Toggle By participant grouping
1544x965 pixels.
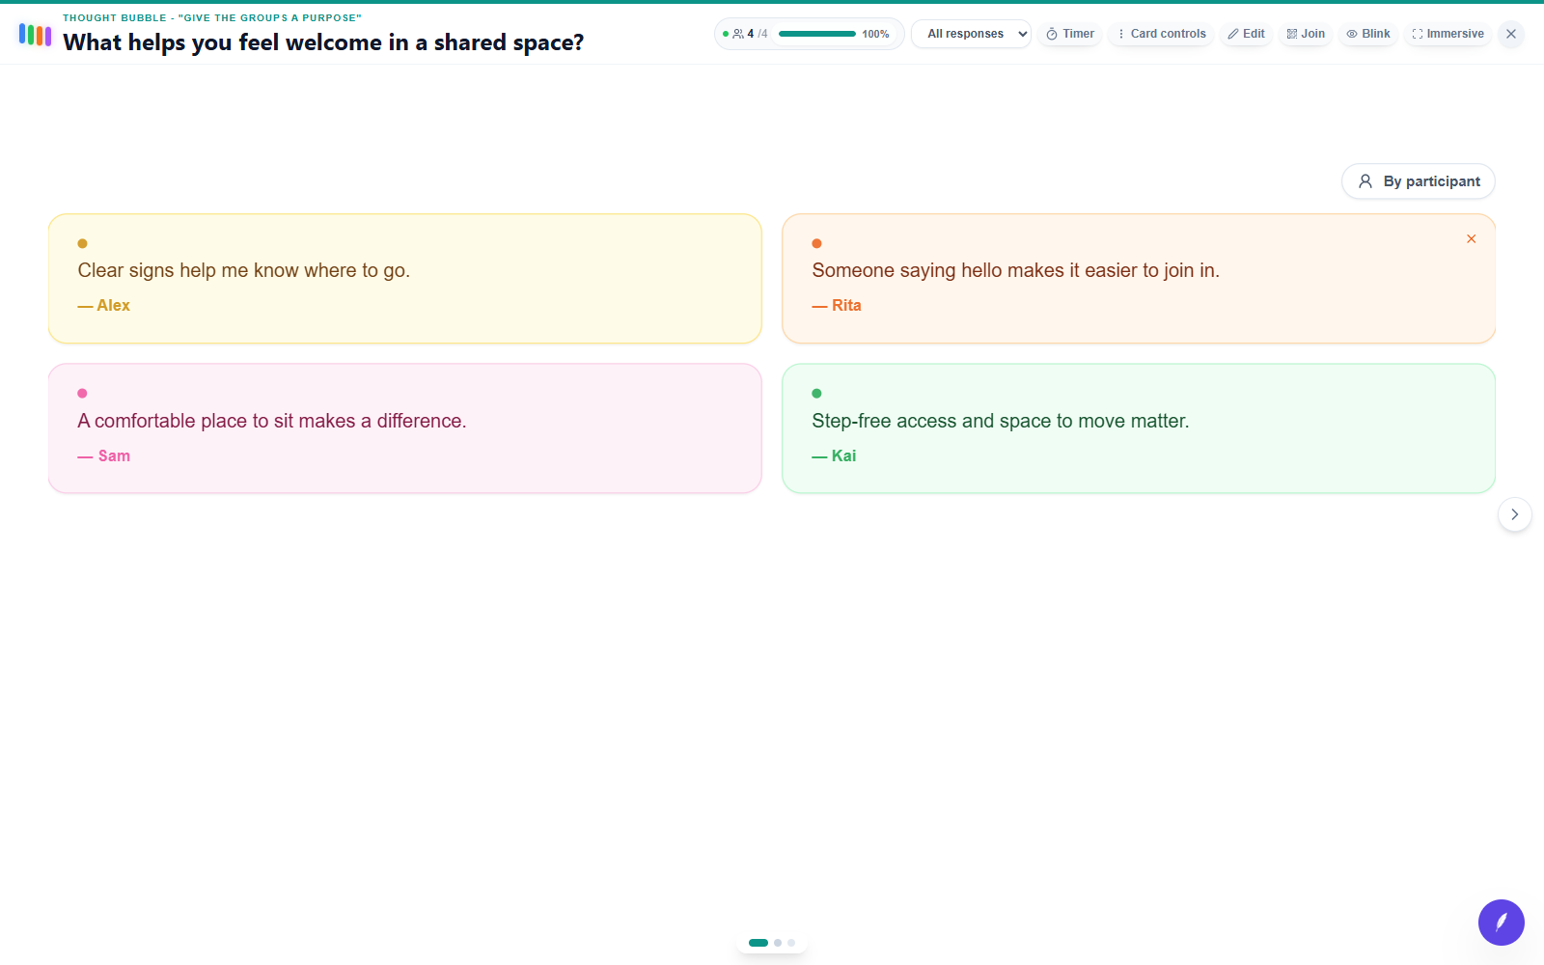[x=1419, y=181]
